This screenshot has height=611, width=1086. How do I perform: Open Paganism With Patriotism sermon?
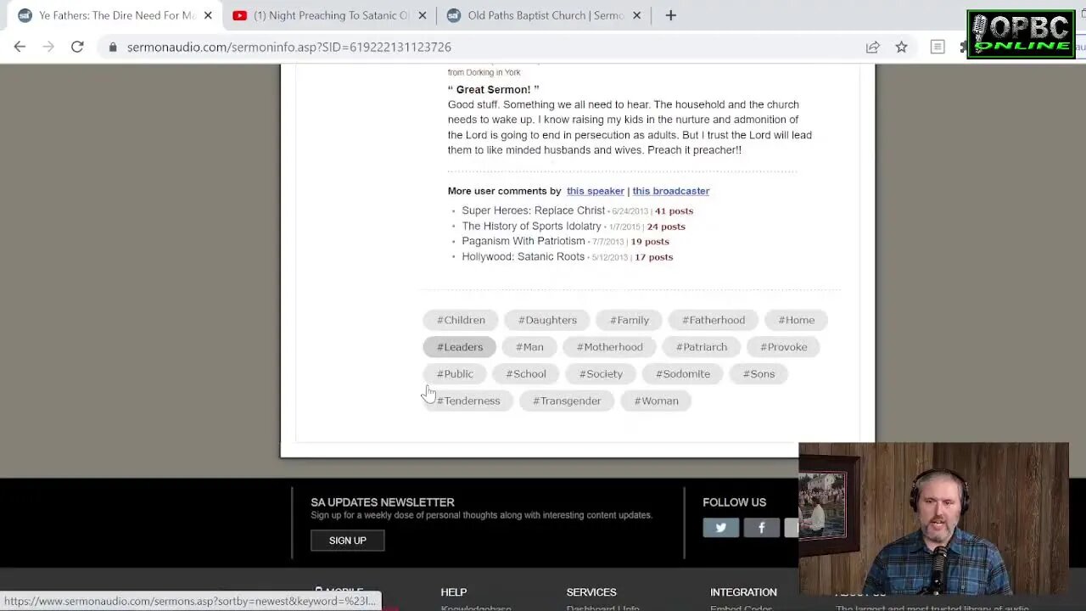(523, 241)
